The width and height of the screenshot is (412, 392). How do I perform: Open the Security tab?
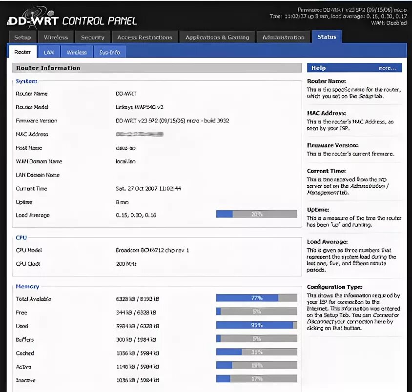[92, 37]
